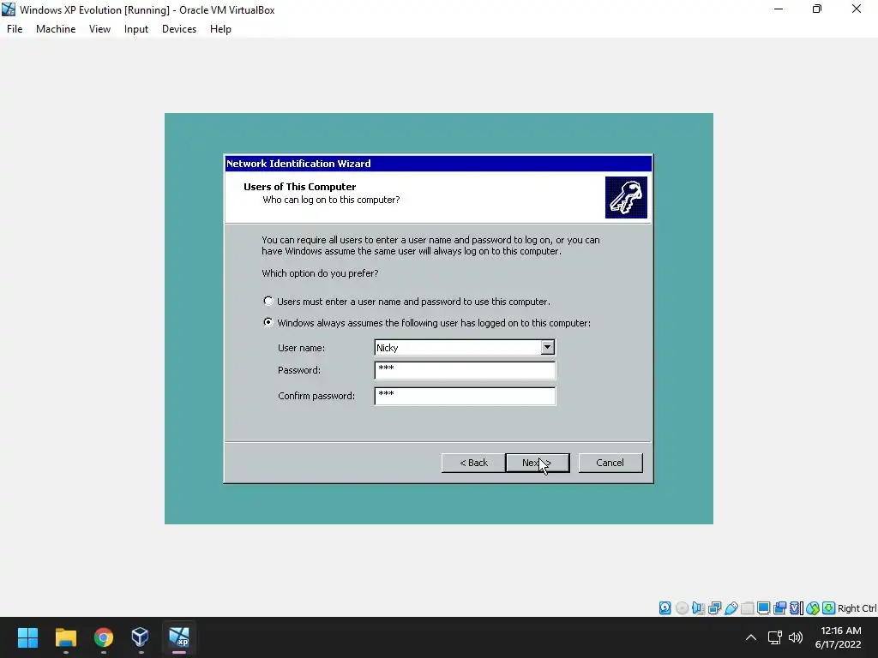Click the network adapters status icon

click(x=714, y=608)
